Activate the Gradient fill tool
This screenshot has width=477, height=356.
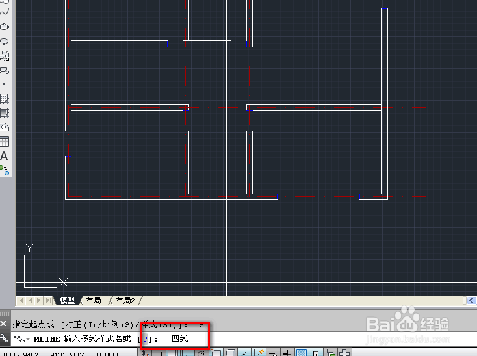pos(5,113)
